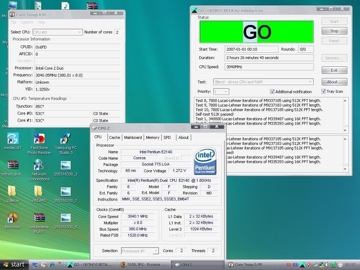Viewport: 360px width, 270px height.
Task: Click the red security alert tray icon
Action: point(309,265)
